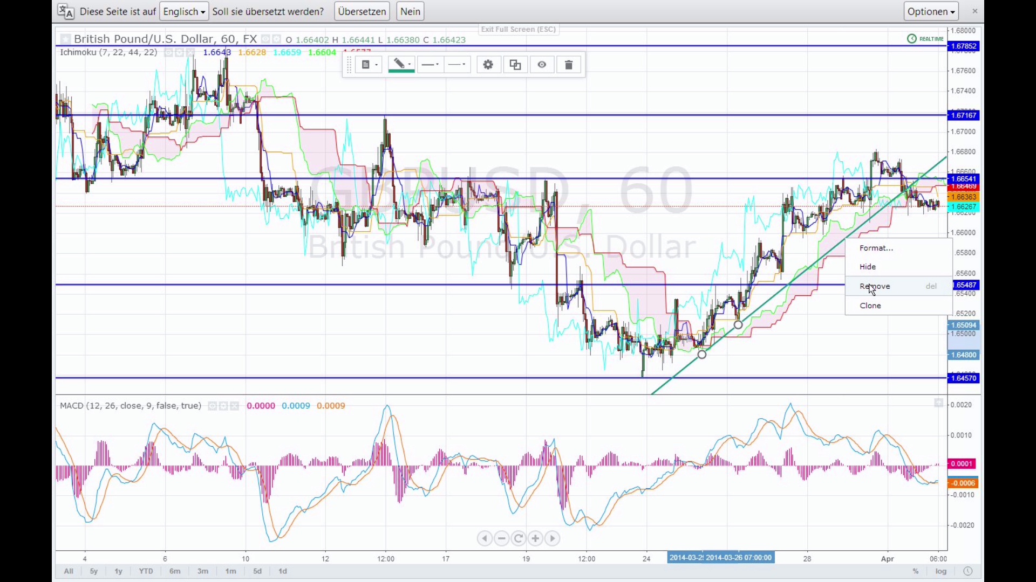Zoom out using the minus navigation button
This screenshot has width=1036, height=582.
[502, 538]
